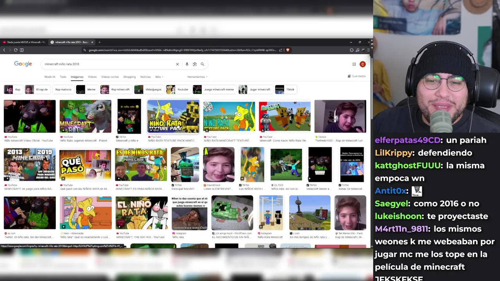Select the Youtube filter chip
The image size is (500, 281).
click(x=178, y=89)
